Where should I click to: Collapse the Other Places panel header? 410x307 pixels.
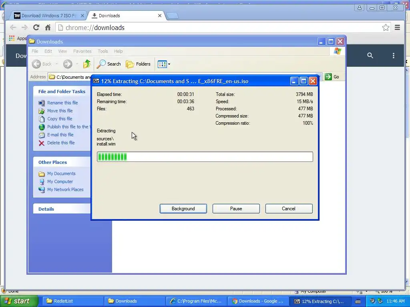pos(62,162)
